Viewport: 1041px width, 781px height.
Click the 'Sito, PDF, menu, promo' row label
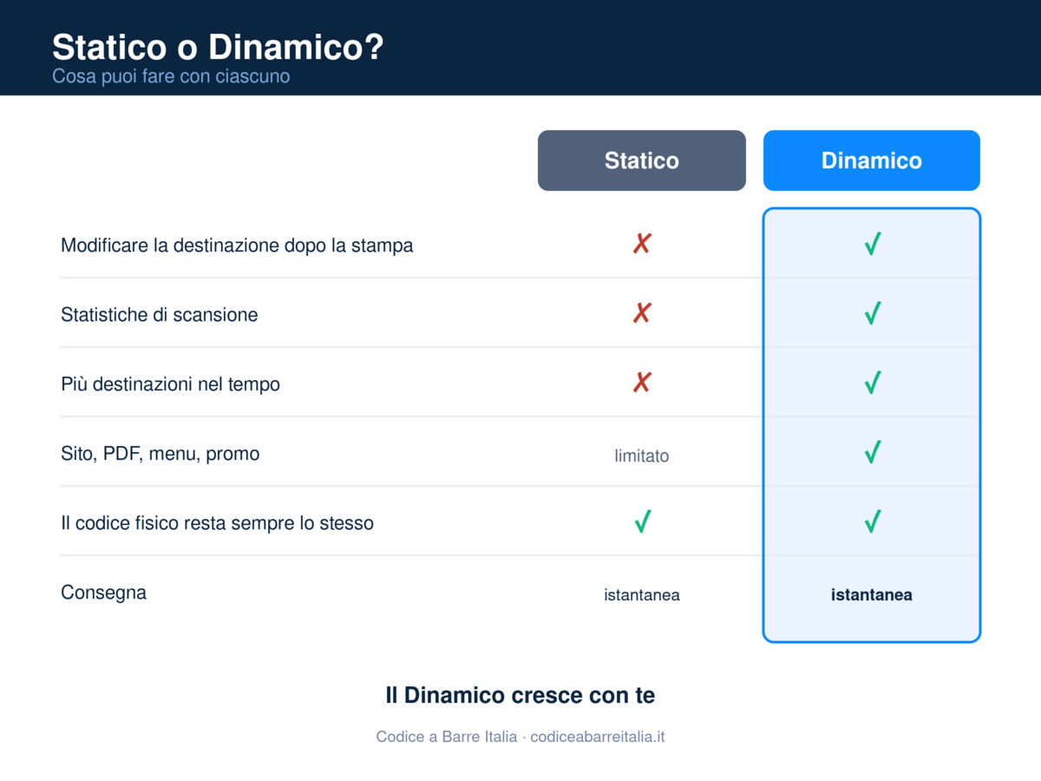tap(160, 454)
